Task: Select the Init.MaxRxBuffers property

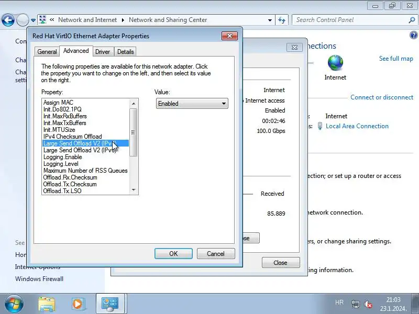Action: [x=85, y=116]
